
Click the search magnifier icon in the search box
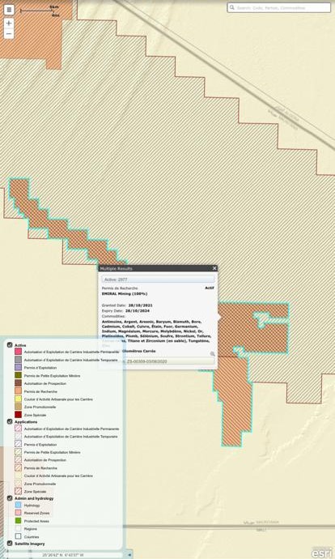click(x=231, y=7)
